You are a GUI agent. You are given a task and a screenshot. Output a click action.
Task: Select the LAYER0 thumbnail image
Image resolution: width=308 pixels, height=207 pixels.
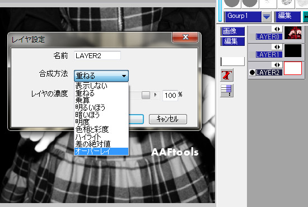pyautogui.click(x=293, y=32)
